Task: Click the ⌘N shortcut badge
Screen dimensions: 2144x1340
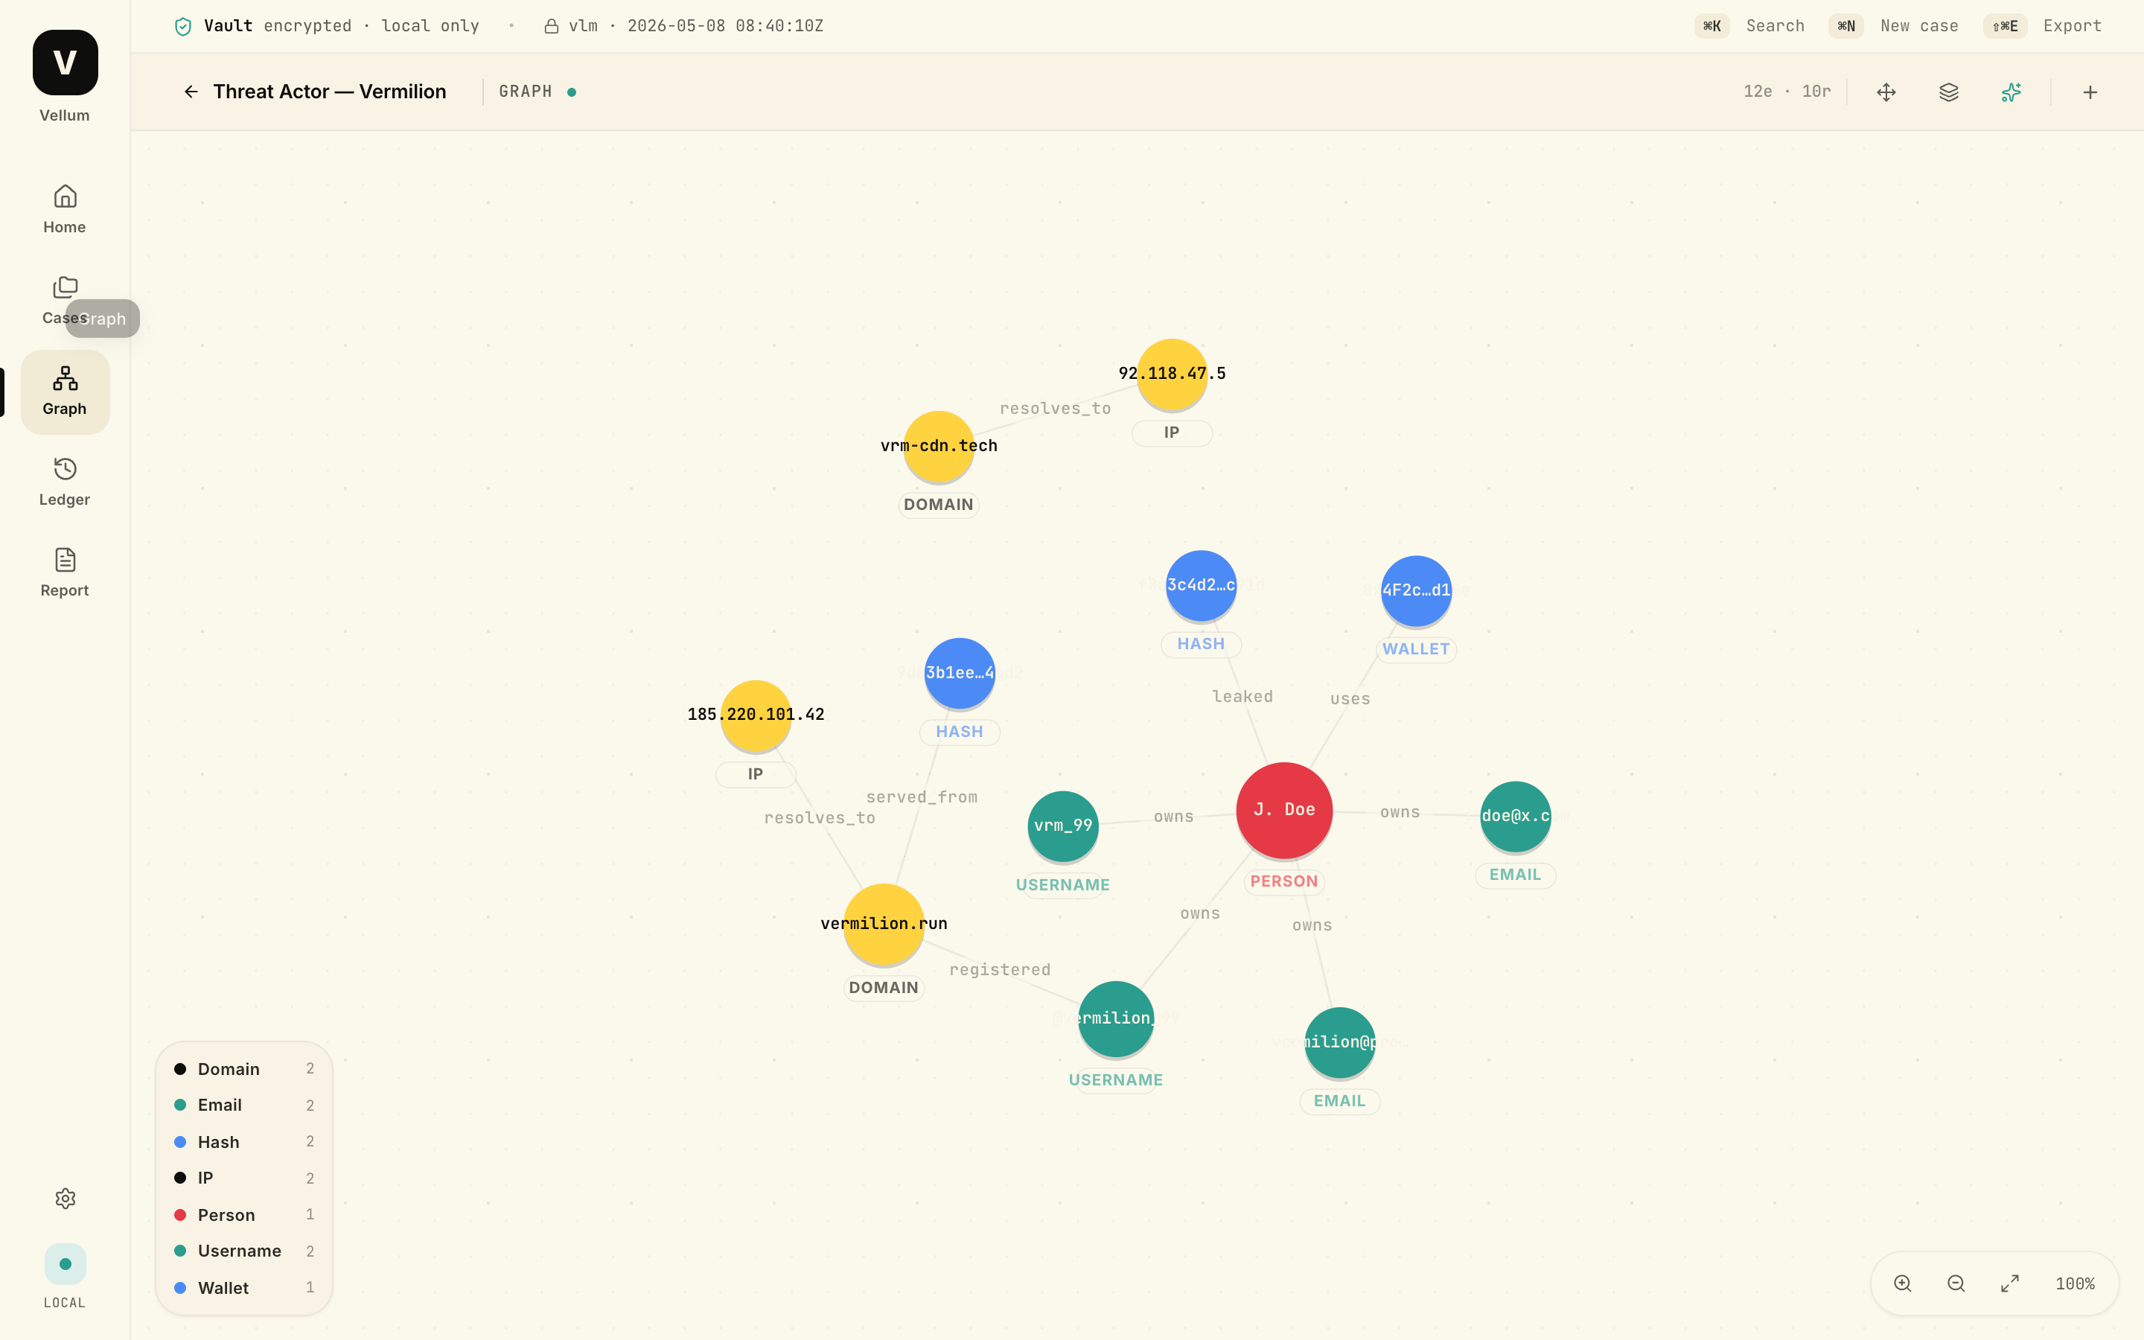Action: pos(1845,27)
